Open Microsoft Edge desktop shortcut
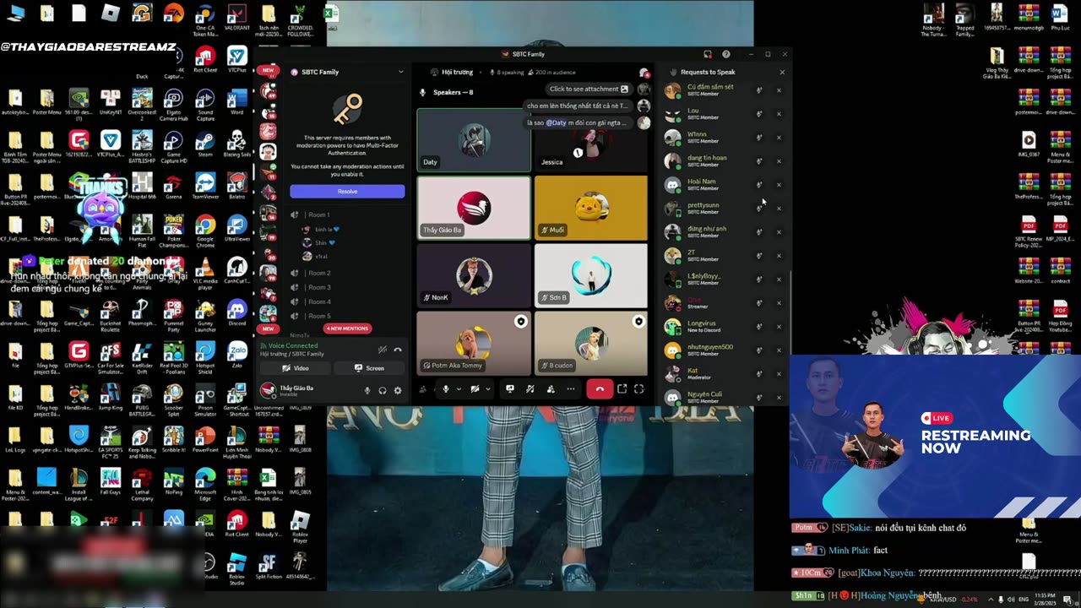Screen dimensions: 1081x608 tap(205, 484)
